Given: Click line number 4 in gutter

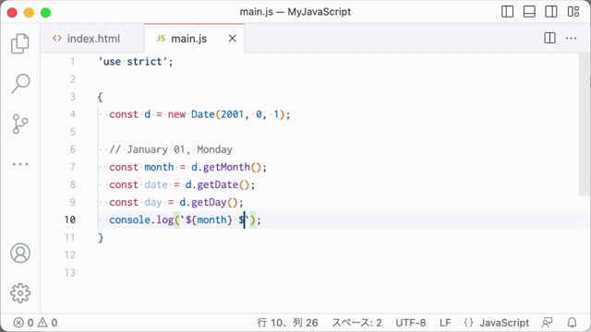Looking at the screenshot, I should [x=72, y=114].
